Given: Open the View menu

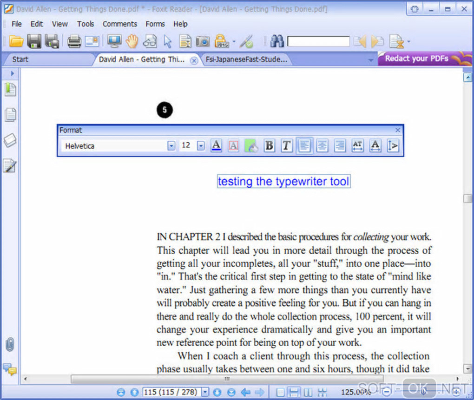Looking at the screenshot, I should pyautogui.click(x=59, y=24).
